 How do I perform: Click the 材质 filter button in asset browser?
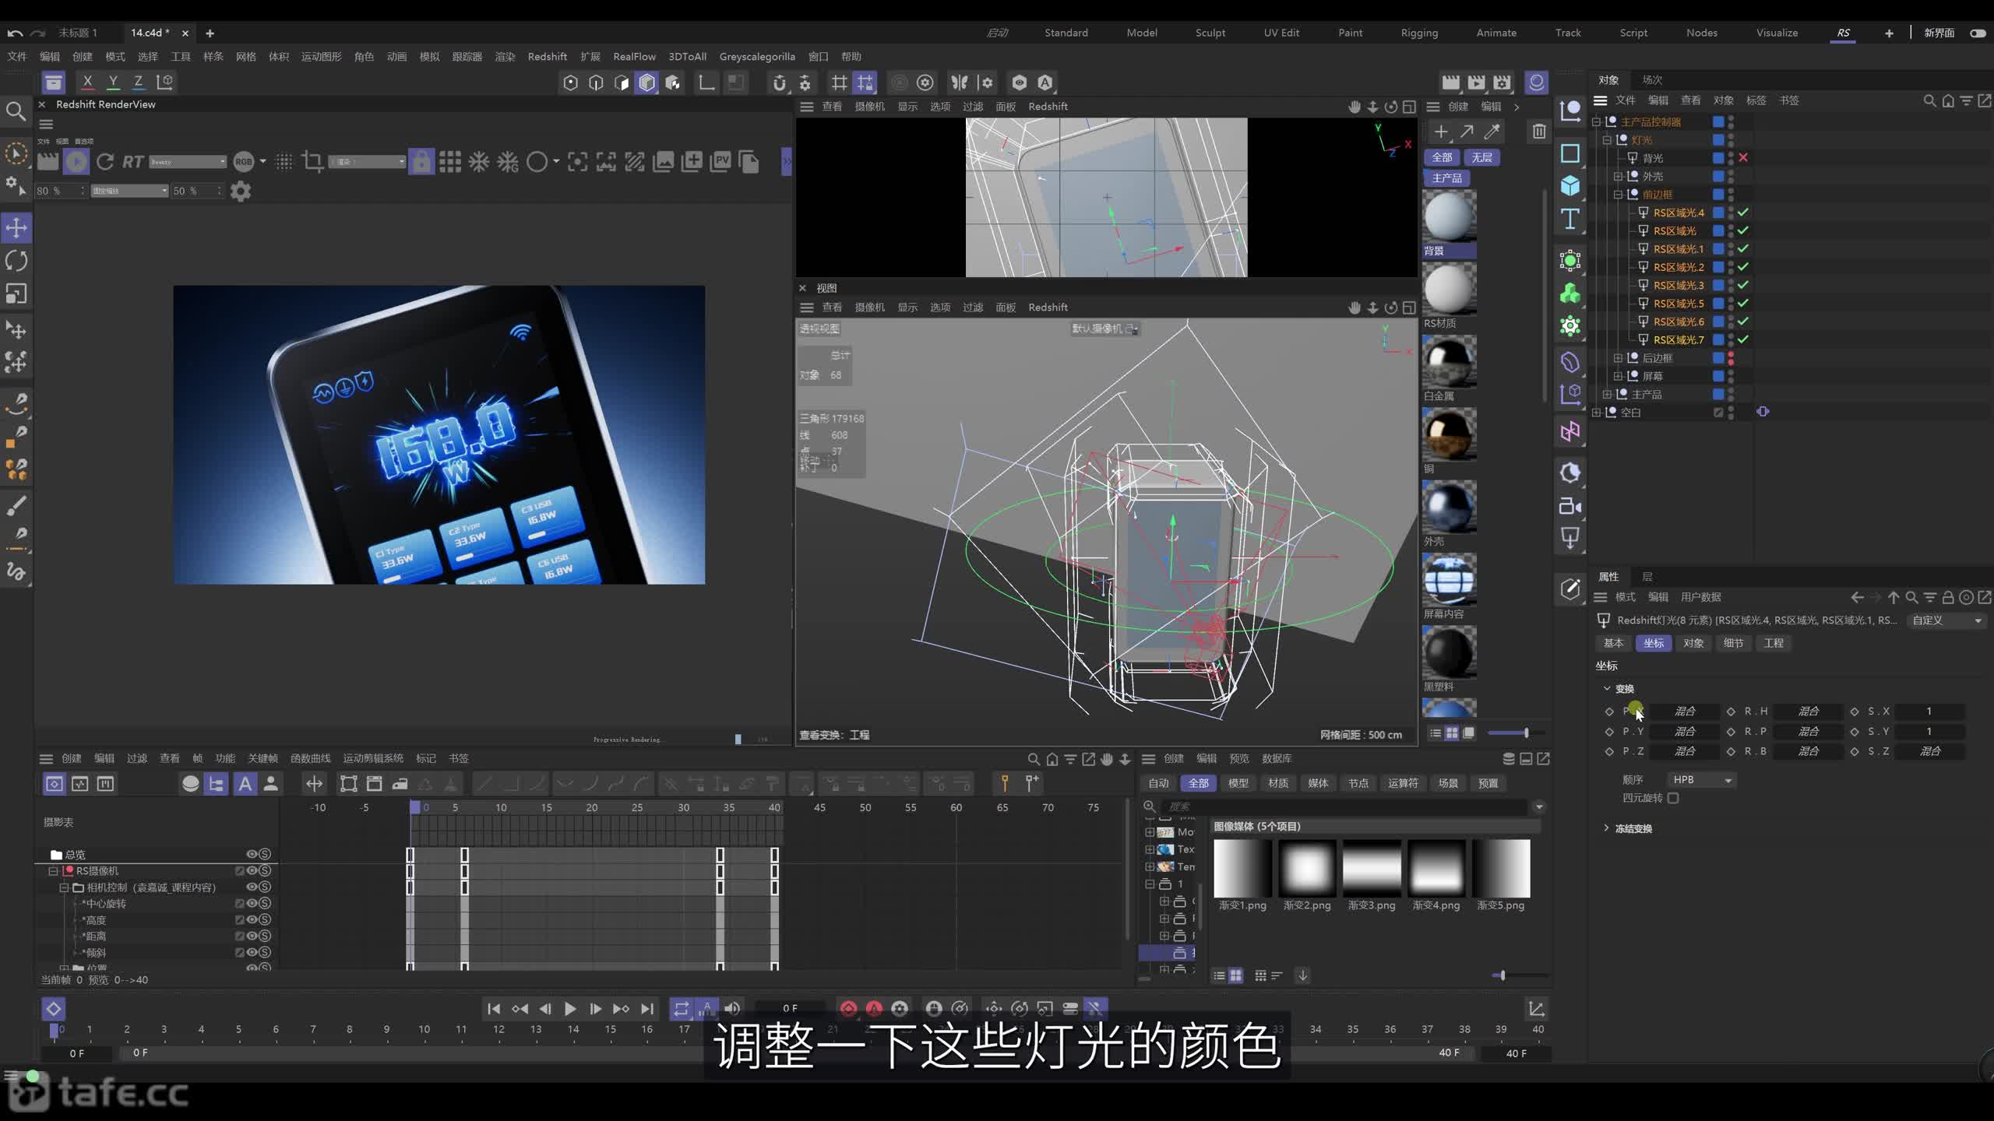1278,783
